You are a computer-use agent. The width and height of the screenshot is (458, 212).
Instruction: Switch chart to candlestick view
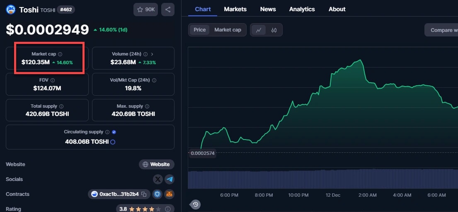point(274,30)
